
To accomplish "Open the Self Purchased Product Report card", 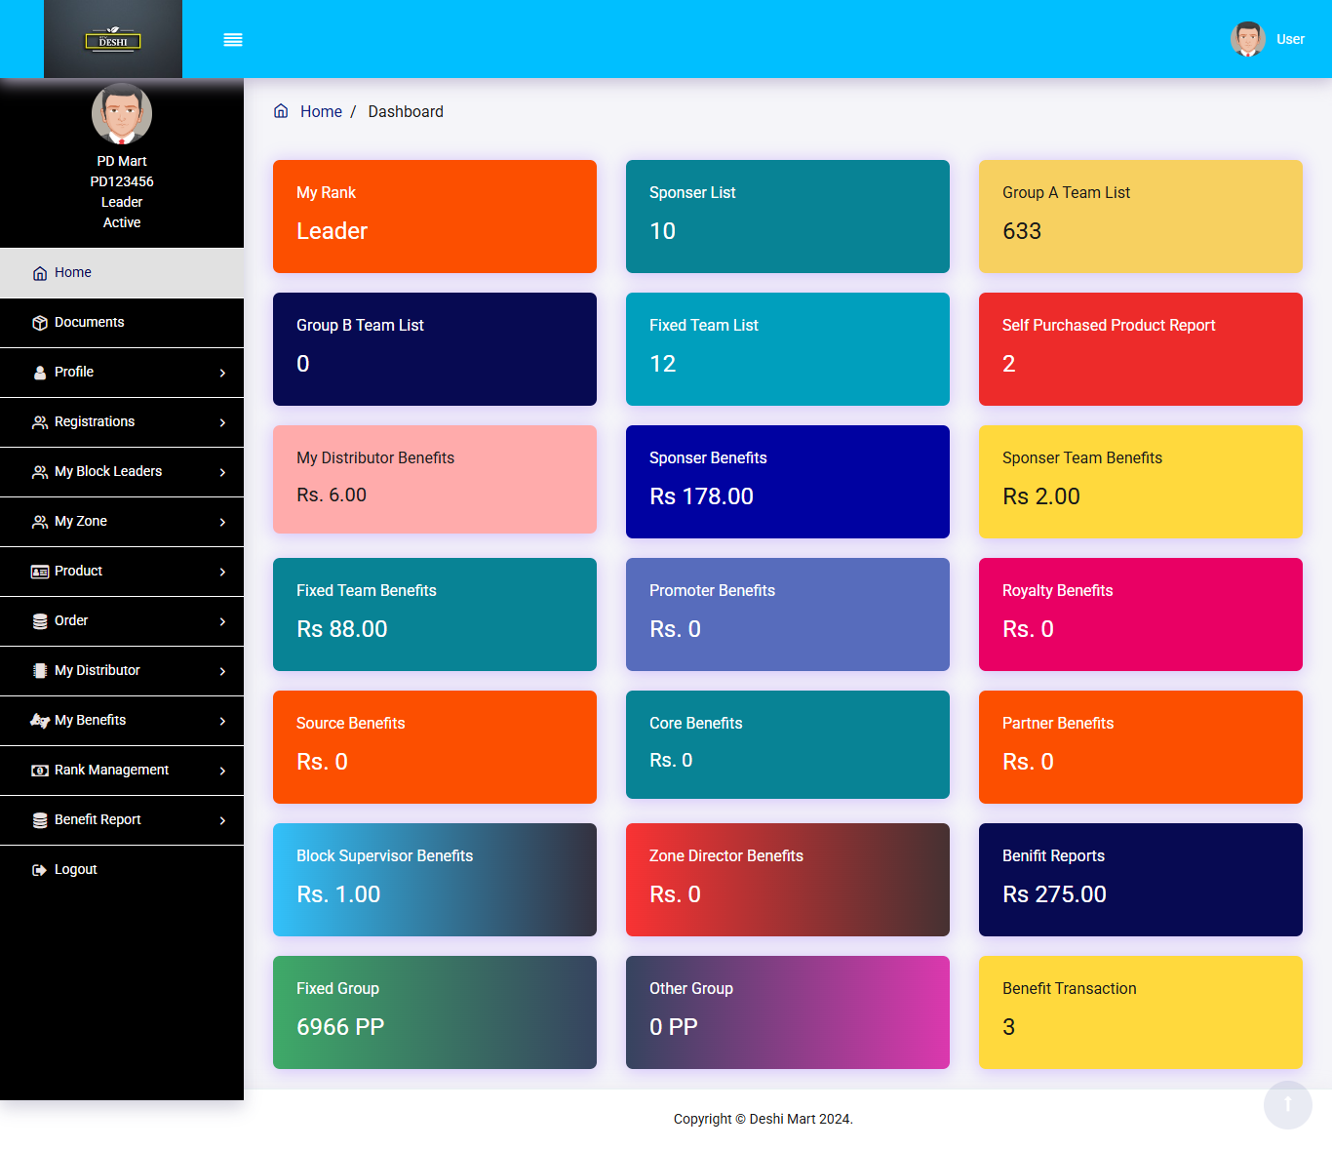I will 1140,349.
